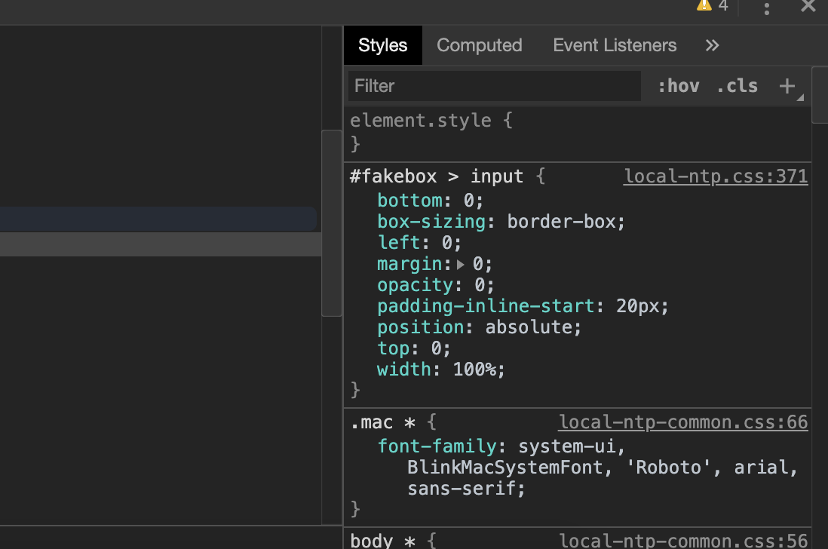
Task: Click the Elements panel vertical scrollbar
Action: [x=331, y=222]
